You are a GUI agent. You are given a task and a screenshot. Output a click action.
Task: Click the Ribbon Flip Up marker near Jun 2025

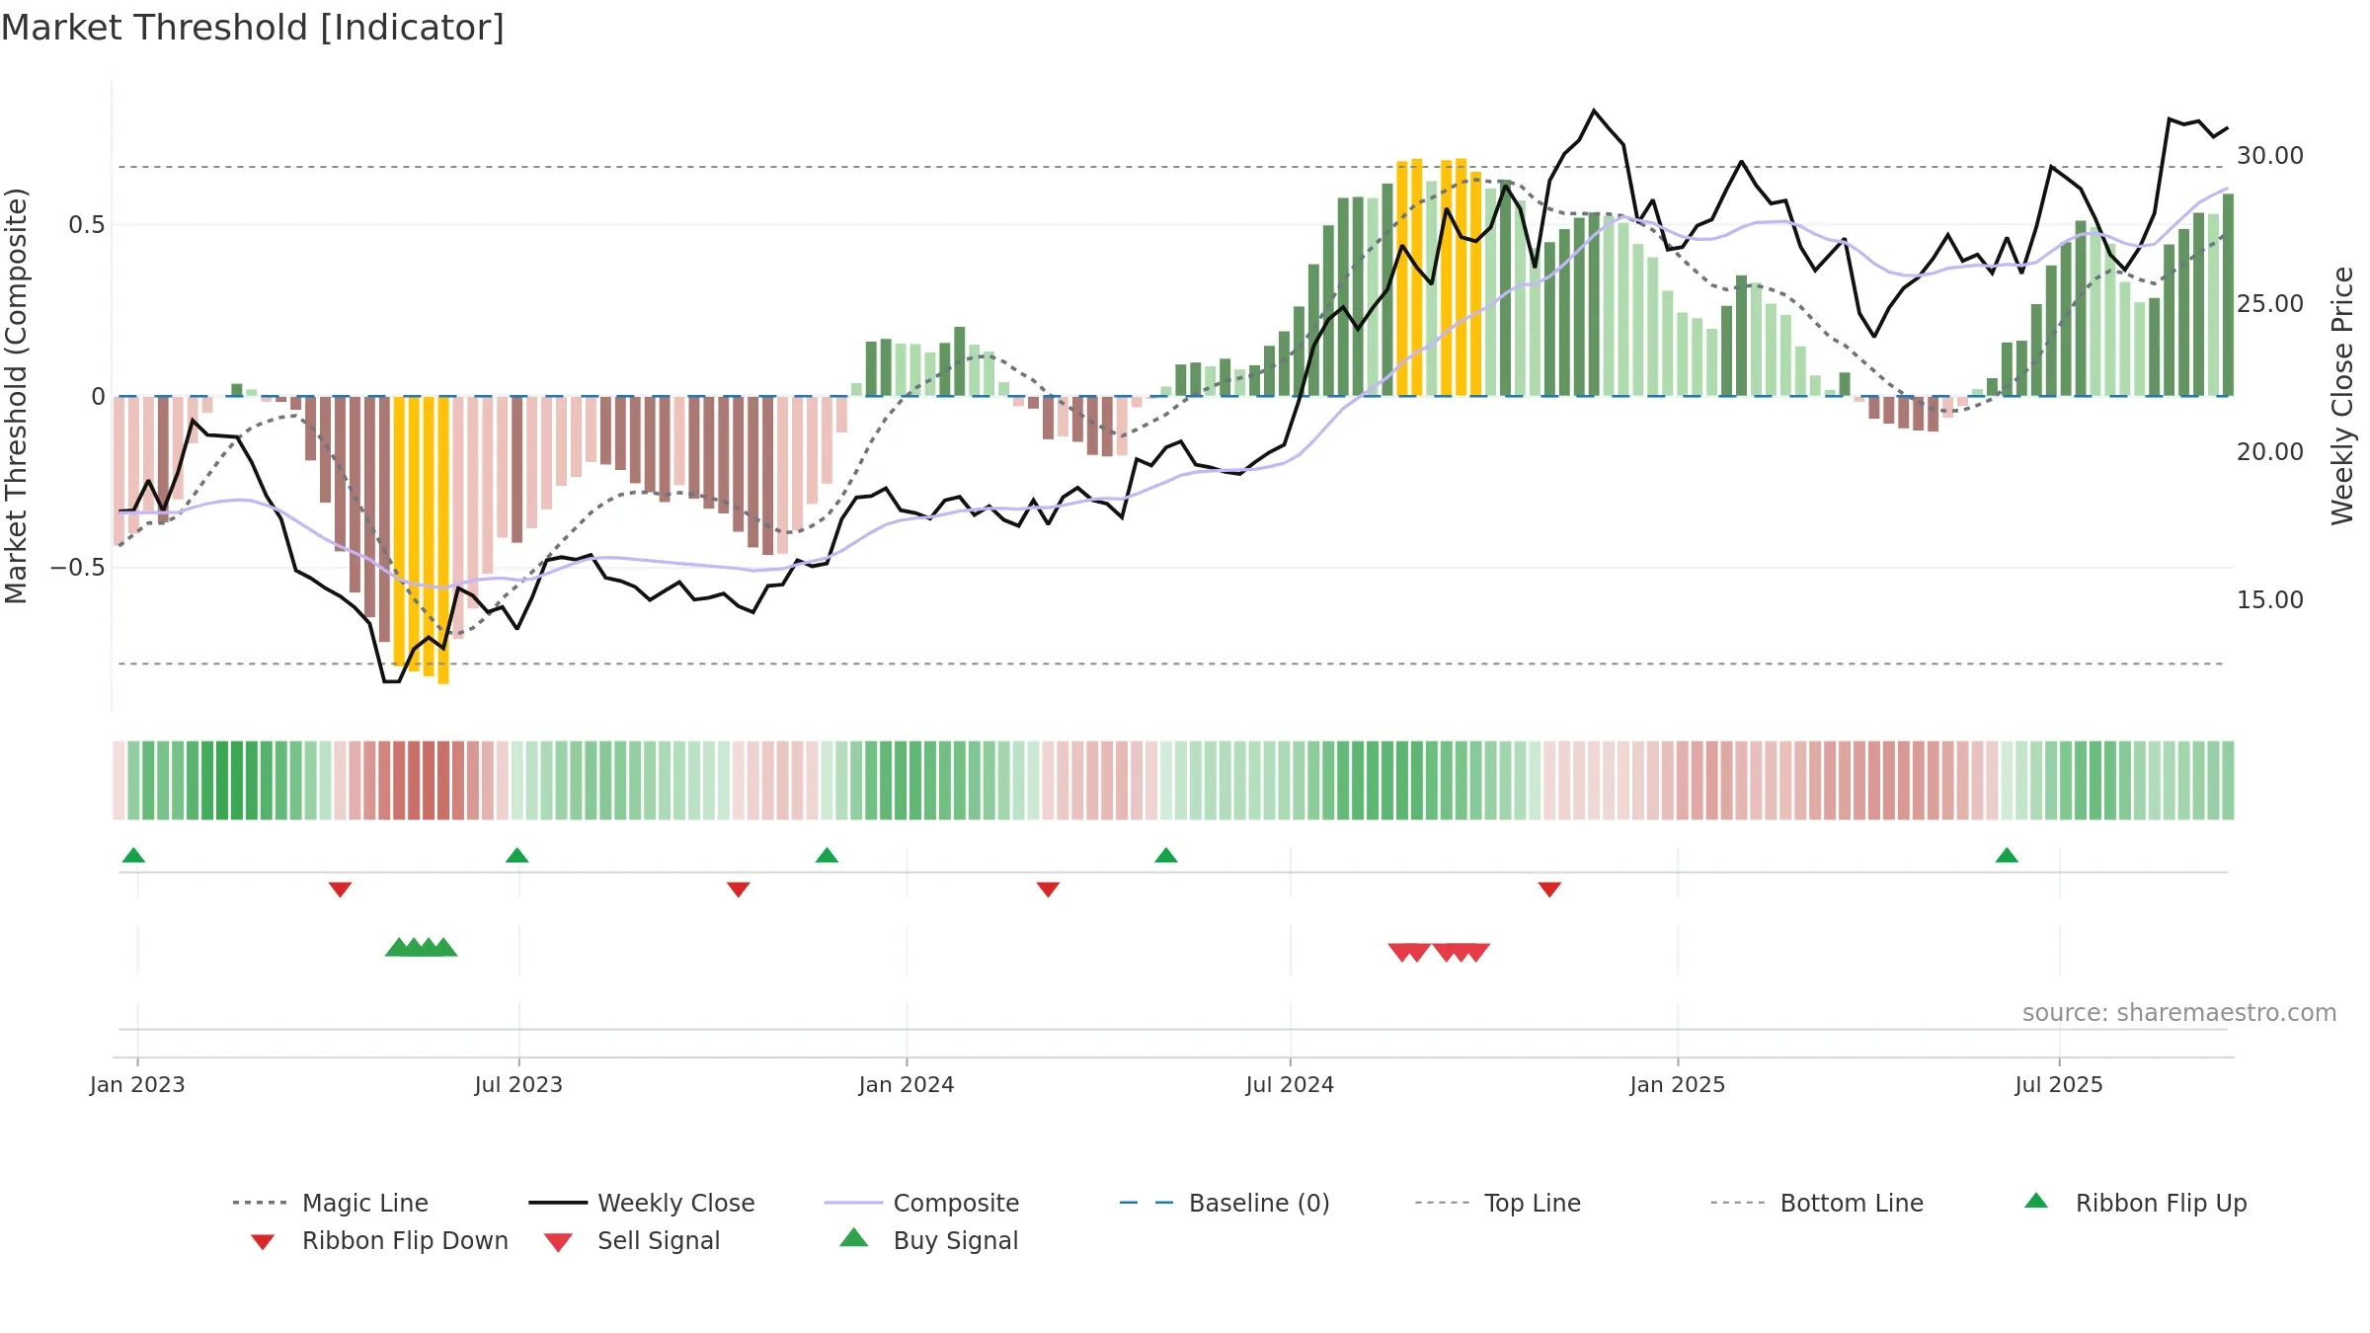[2007, 855]
